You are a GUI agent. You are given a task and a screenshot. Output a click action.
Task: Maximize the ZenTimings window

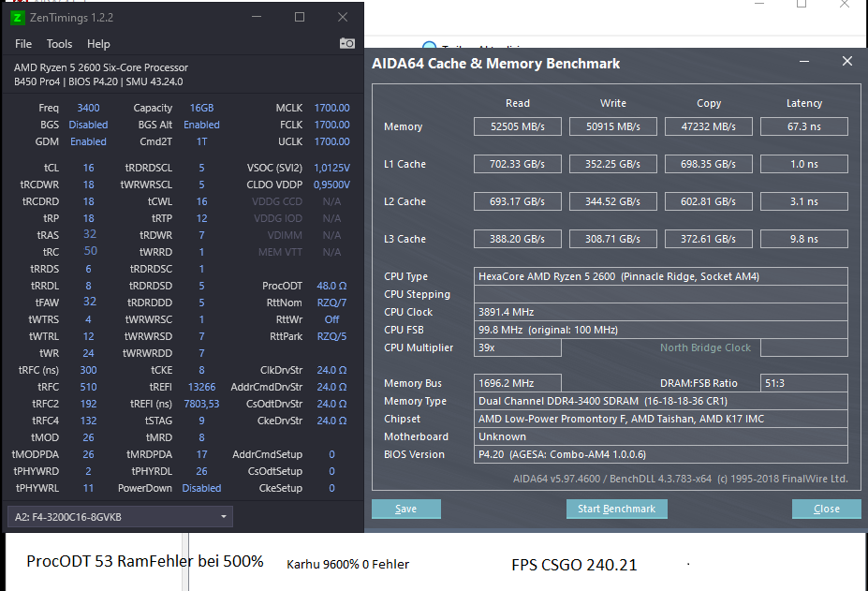[300, 17]
